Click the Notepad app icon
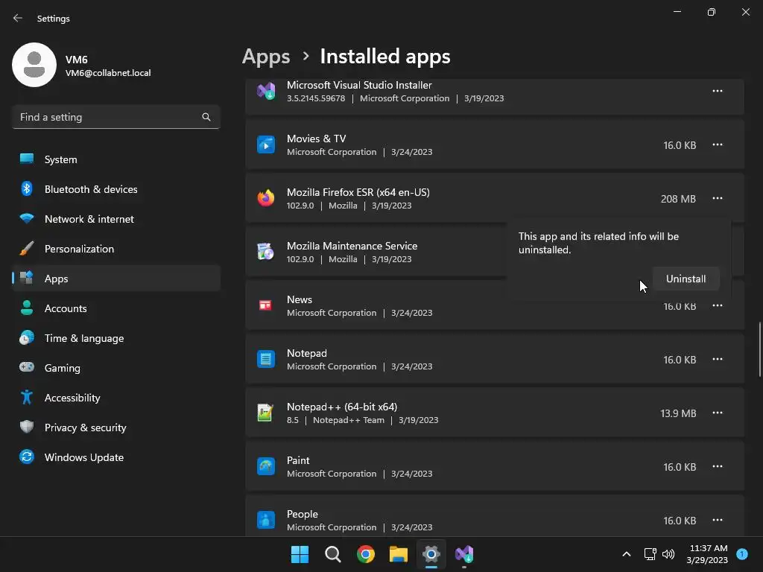Viewport: 763px width, 572px height. (266, 359)
